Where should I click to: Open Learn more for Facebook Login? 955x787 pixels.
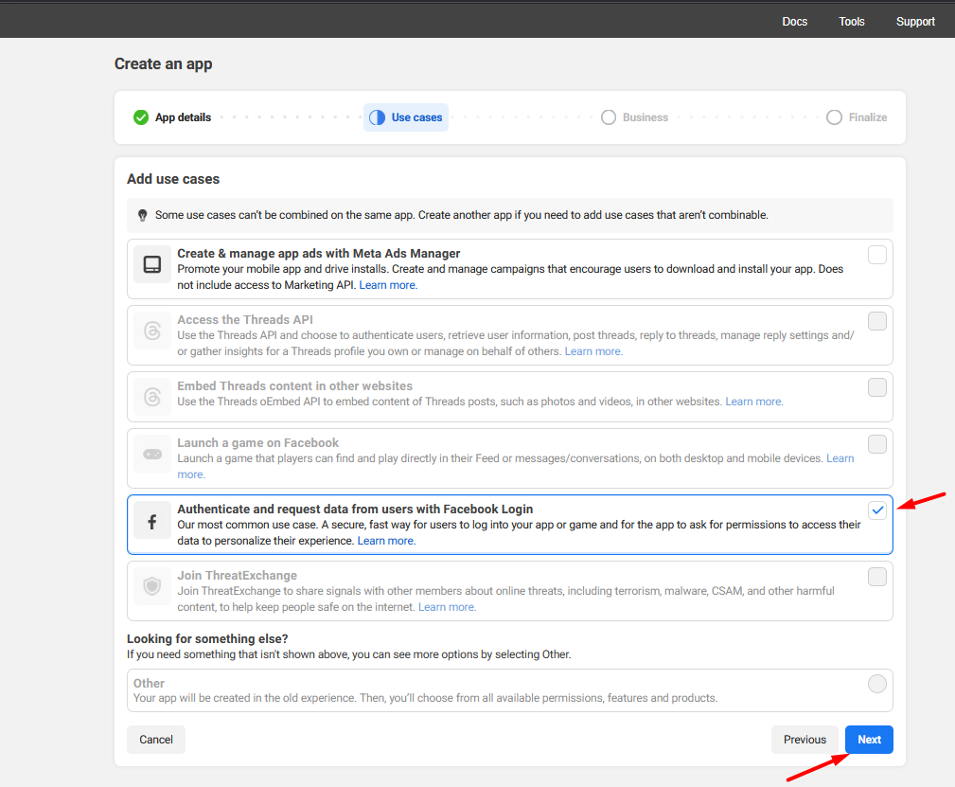pos(386,541)
